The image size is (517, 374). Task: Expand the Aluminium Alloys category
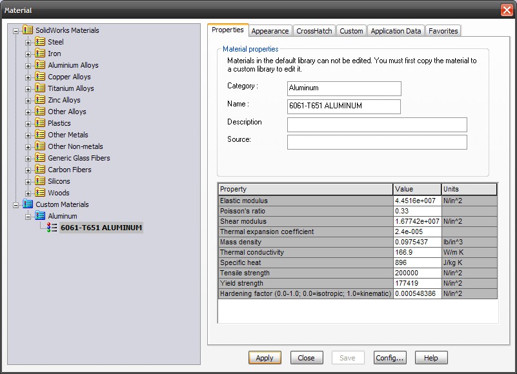[28, 66]
